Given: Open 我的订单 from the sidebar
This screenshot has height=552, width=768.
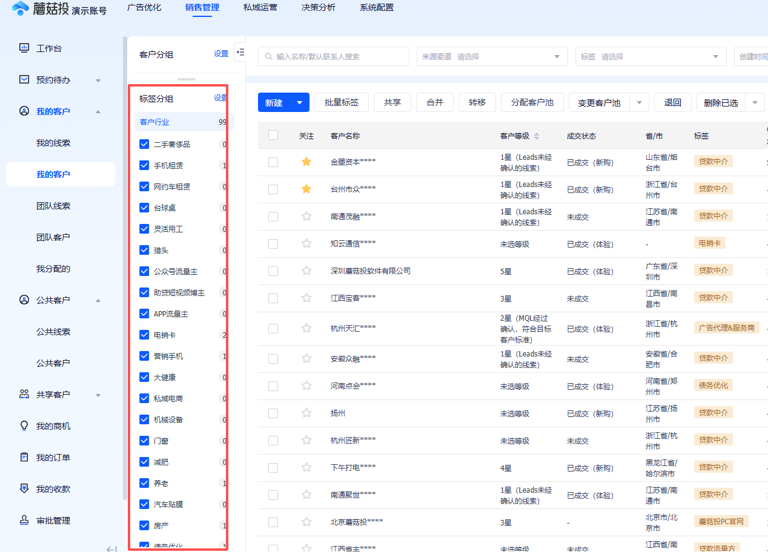Looking at the screenshot, I should tap(24, 457).
